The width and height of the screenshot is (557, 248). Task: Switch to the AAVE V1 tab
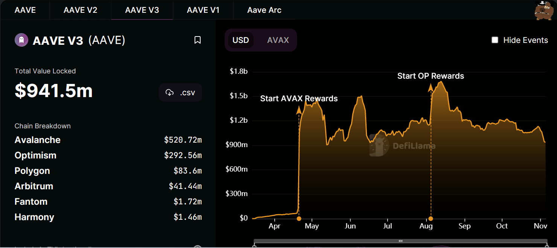click(203, 10)
